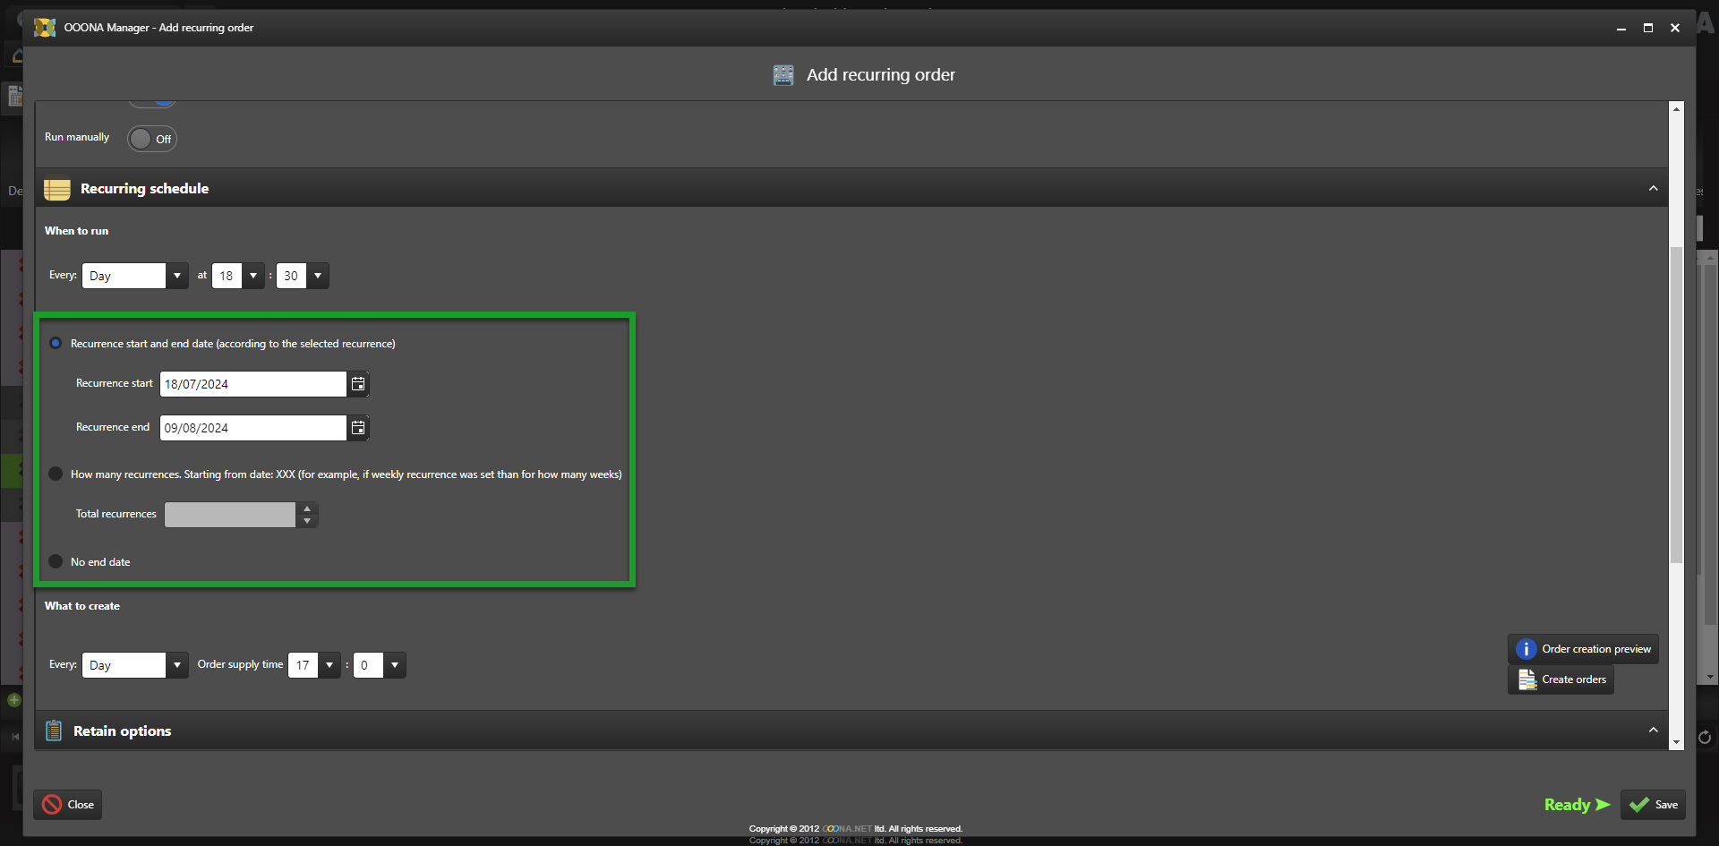Viewport: 1719px width, 846px height.
Task: Open the Recurrence end calendar picker
Action: pyautogui.click(x=358, y=428)
